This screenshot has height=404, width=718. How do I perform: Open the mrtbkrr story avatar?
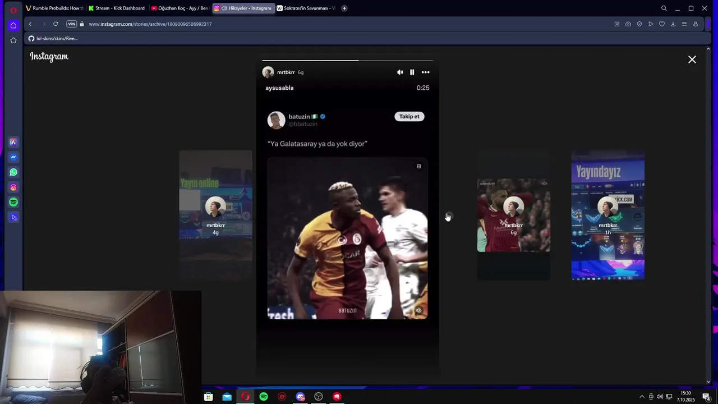(268, 72)
